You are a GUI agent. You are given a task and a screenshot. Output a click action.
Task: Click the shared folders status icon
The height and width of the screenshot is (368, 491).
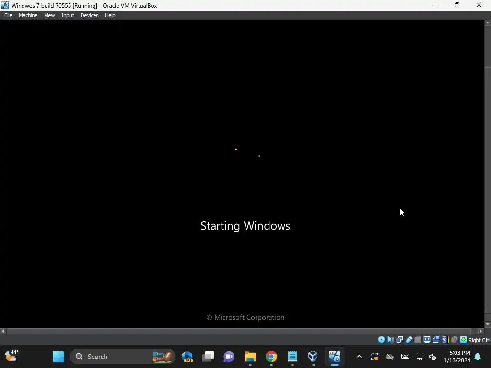point(418,340)
